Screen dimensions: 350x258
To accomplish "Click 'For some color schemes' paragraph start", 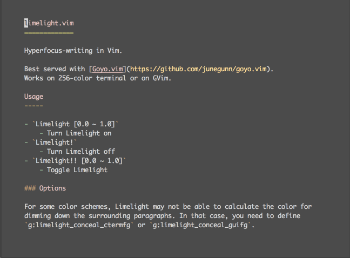I will click(68, 207).
